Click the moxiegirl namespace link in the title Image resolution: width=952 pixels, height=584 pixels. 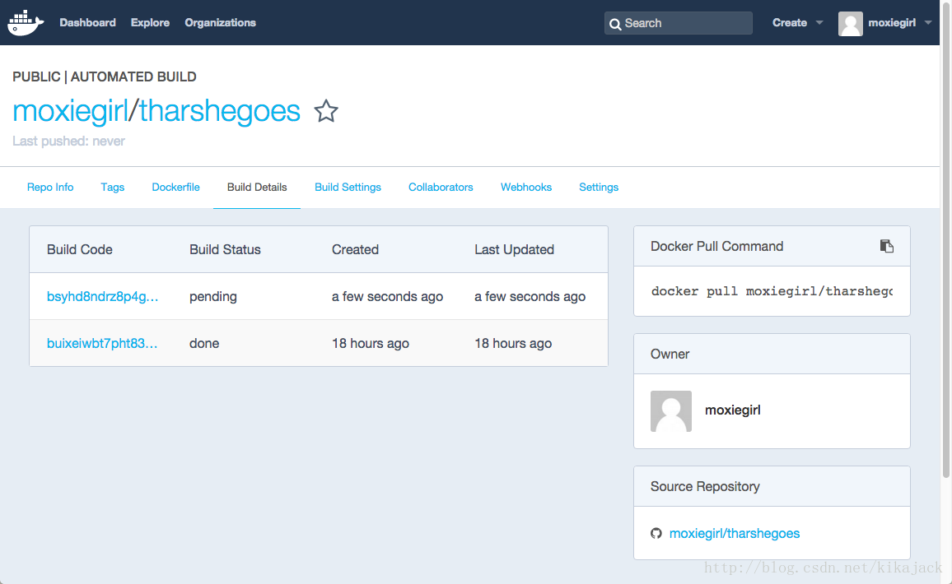pyautogui.click(x=71, y=111)
